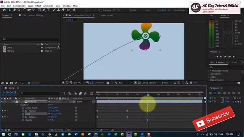Screen dimensions: 244x137
Task: Open the Effect menu
Action: point(38,6)
